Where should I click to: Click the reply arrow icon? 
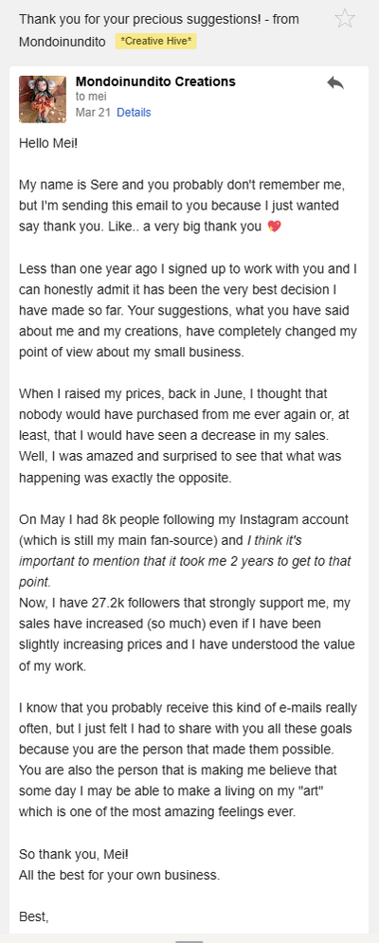335,83
